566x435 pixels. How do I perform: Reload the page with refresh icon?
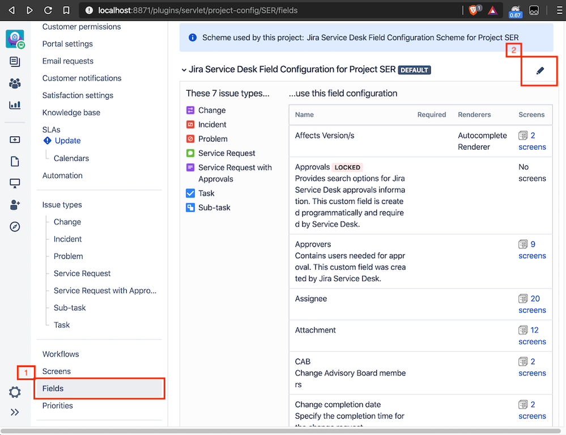point(48,10)
